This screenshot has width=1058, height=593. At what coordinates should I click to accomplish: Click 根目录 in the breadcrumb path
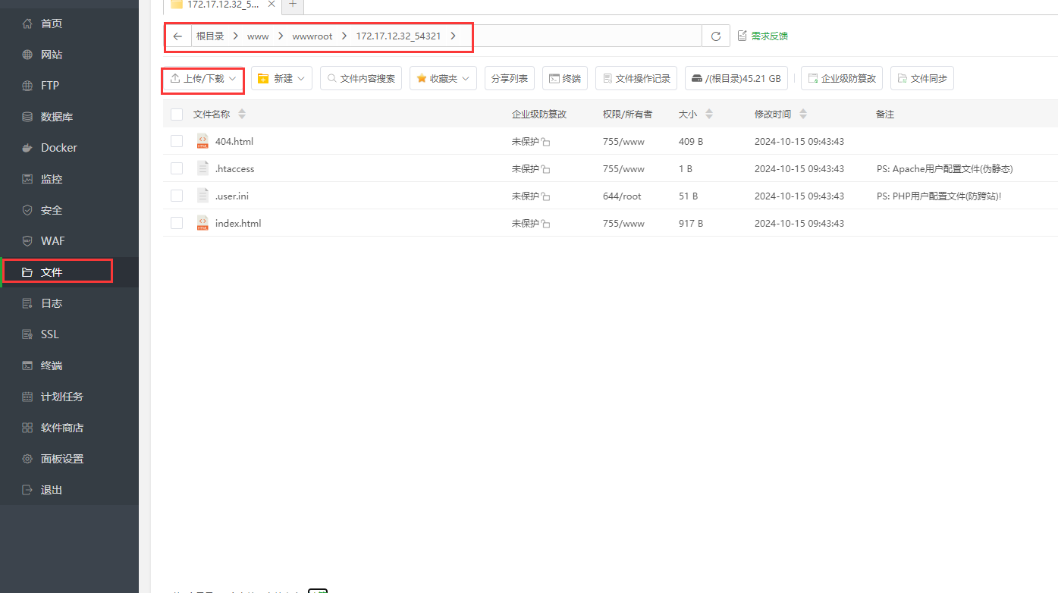click(210, 36)
